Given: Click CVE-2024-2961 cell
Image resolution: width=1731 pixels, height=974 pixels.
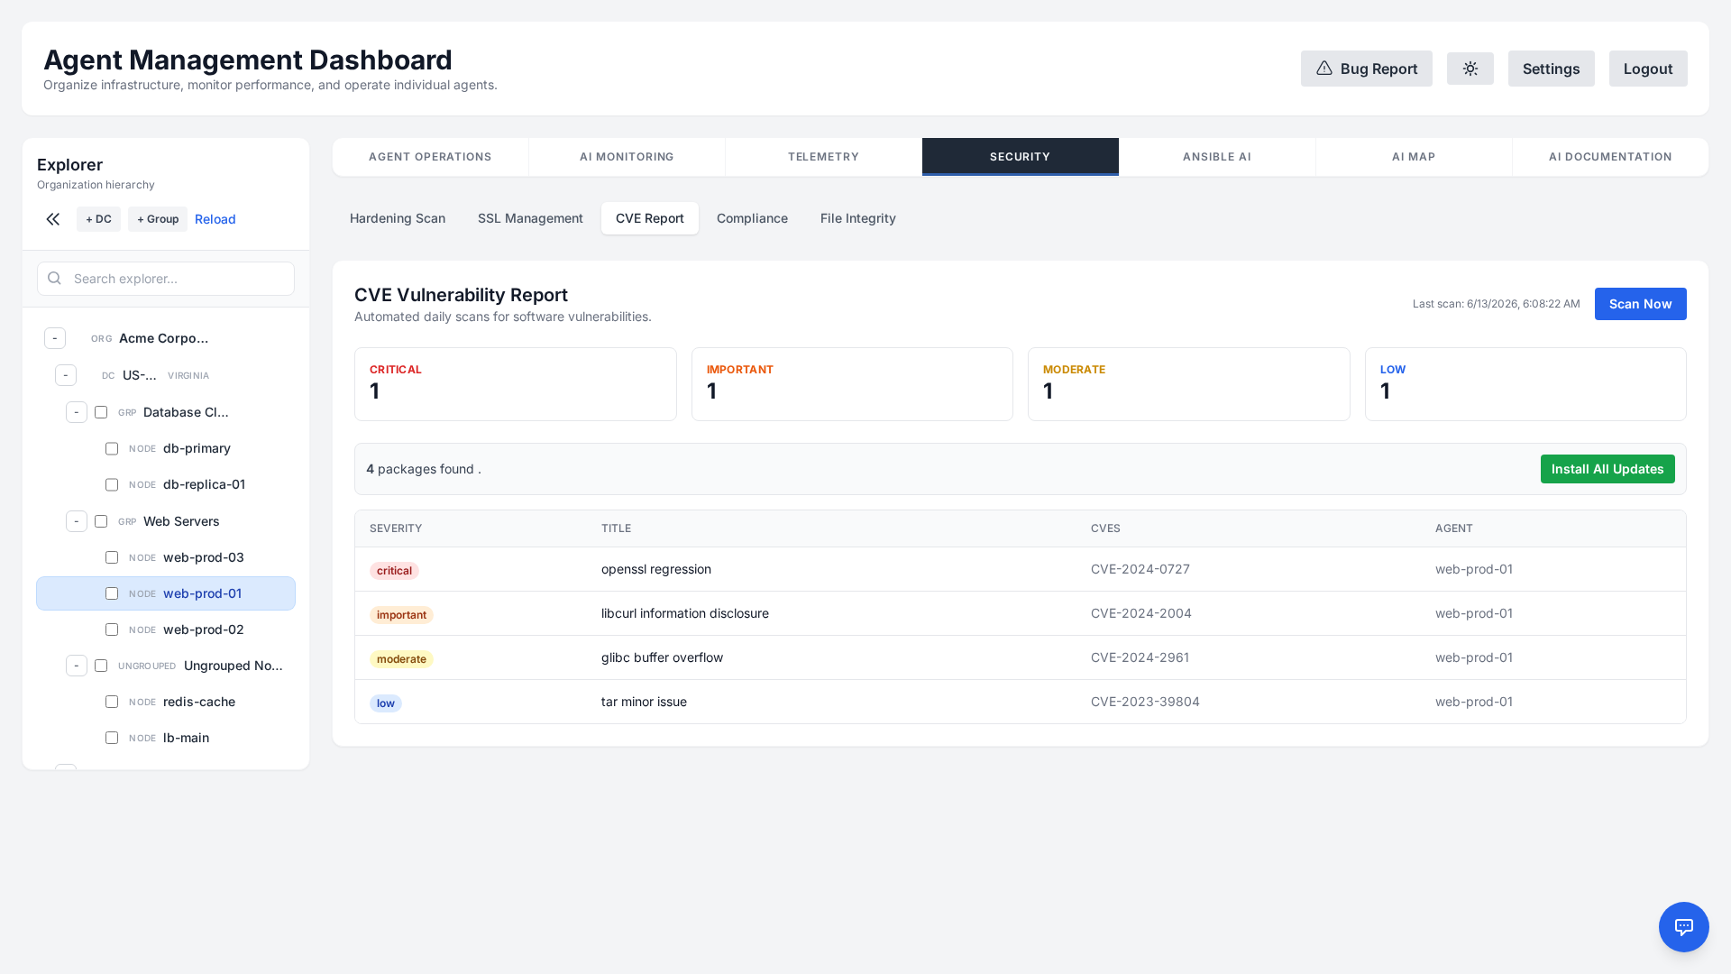Looking at the screenshot, I should (1140, 657).
